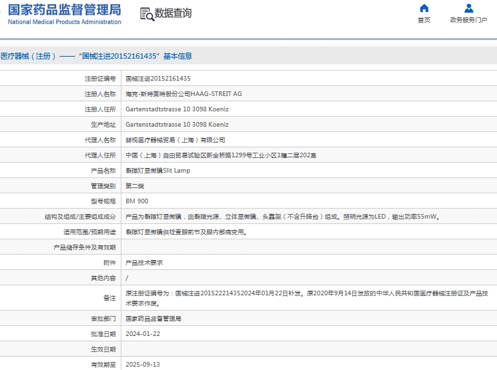Select remarks text 原注册证编号为
The image size is (497, 370).
[x=306, y=298]
